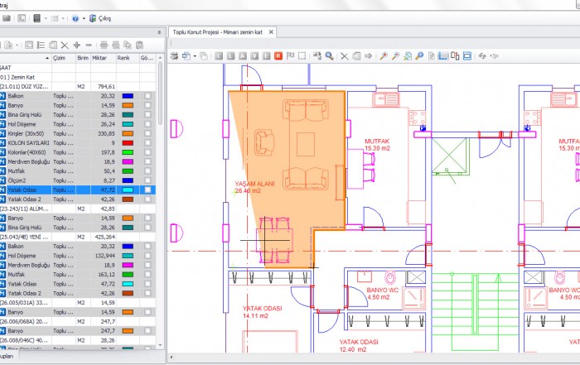Click the red color swatch for KOLON SAYILARI
This screenshot has width=580, height=365.
point(128,142)
